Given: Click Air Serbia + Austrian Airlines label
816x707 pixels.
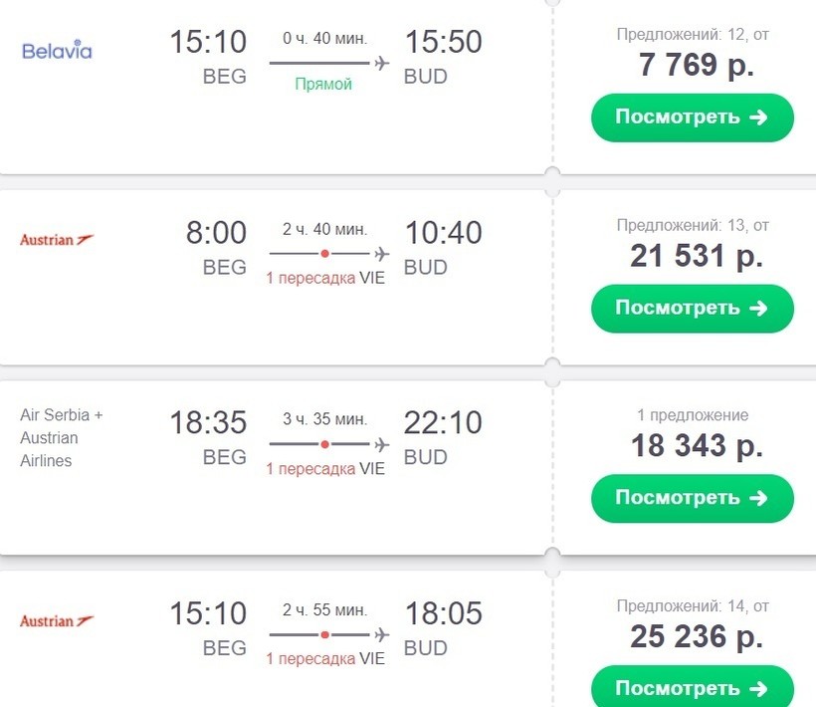Looking at the screenshot, I should point(62,438).
